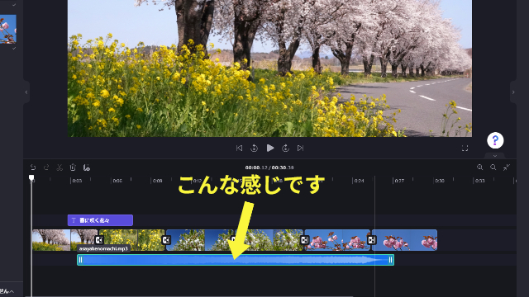Expand the right properties panel
This screenshot has width=529, height=297.
[513, 92]
